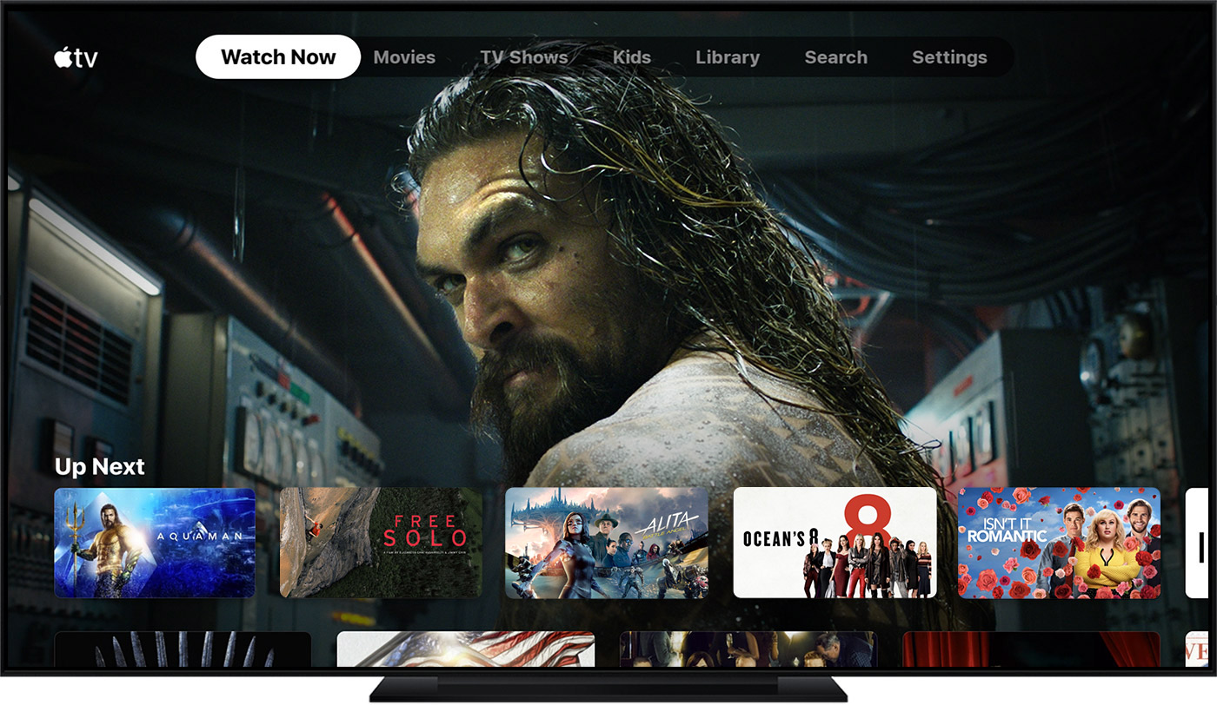The height and width of the screenshot is (705, 1217).
Task: Select the Alita Battle Angel thumbnail
Action: (x=607, y=543)
